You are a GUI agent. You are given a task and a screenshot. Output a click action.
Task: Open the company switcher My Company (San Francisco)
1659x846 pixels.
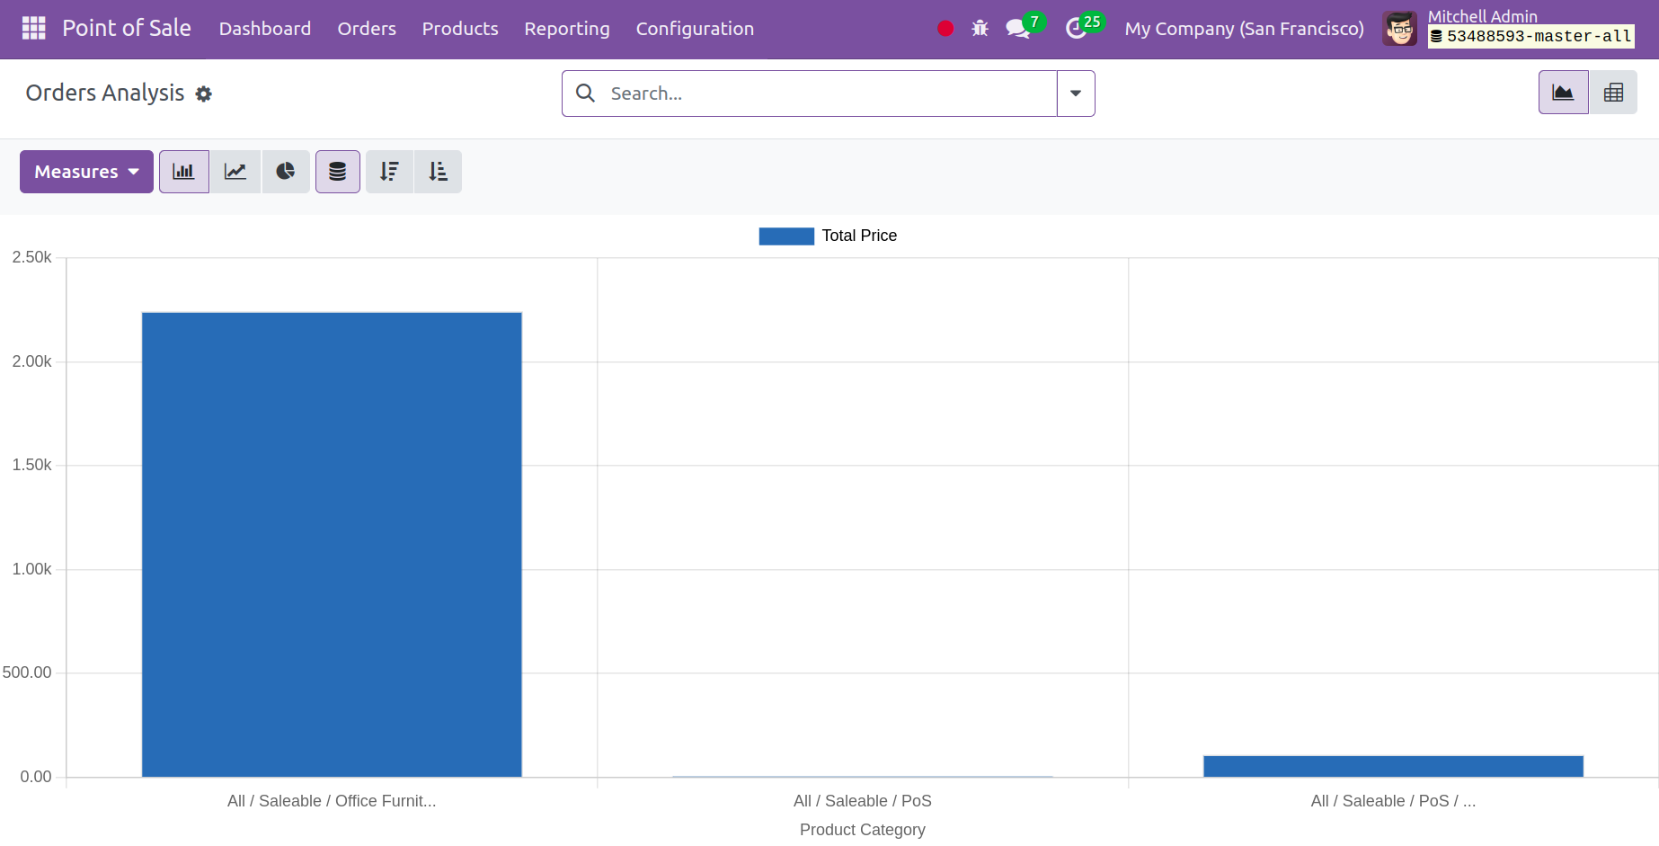pyautogui.click(x=1244, y=29)
